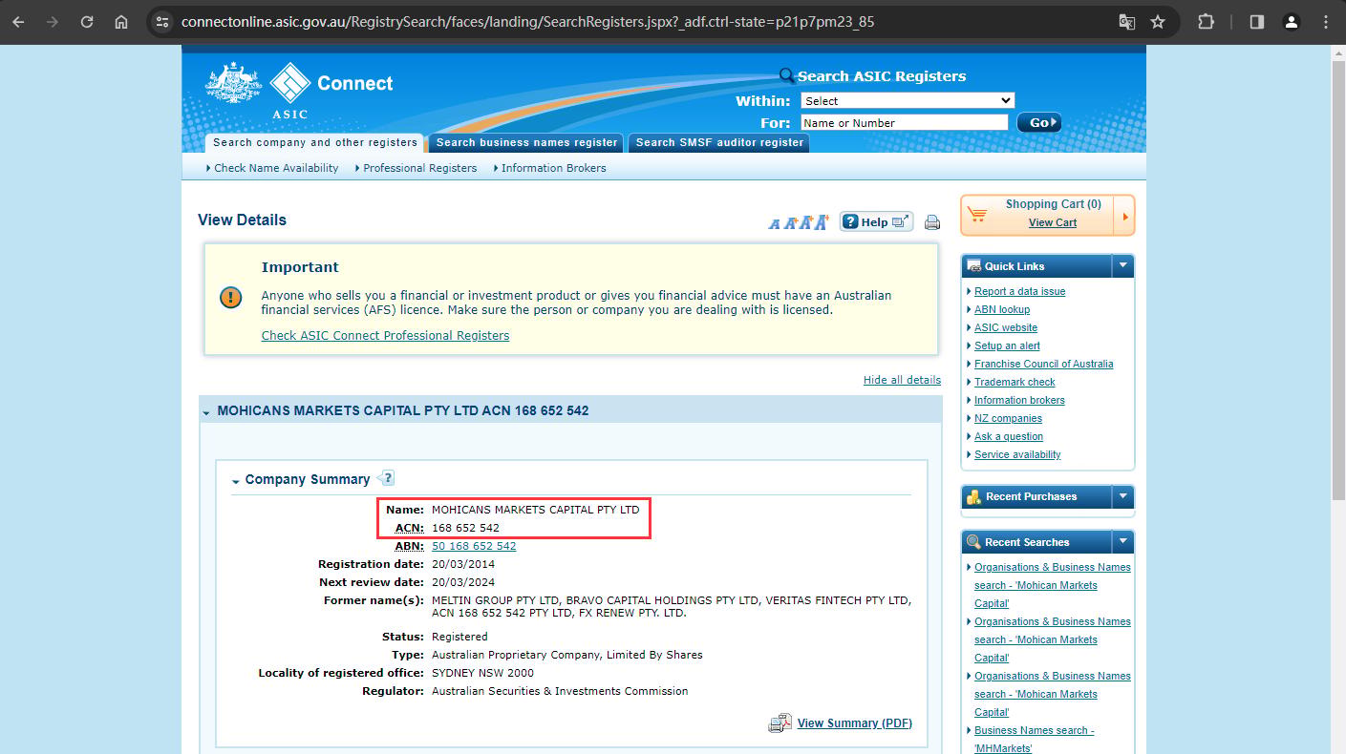Click the Name or Number search field
Image resolution: width=1346 pixels, height=754 pixels.
[x=904, y=122]
